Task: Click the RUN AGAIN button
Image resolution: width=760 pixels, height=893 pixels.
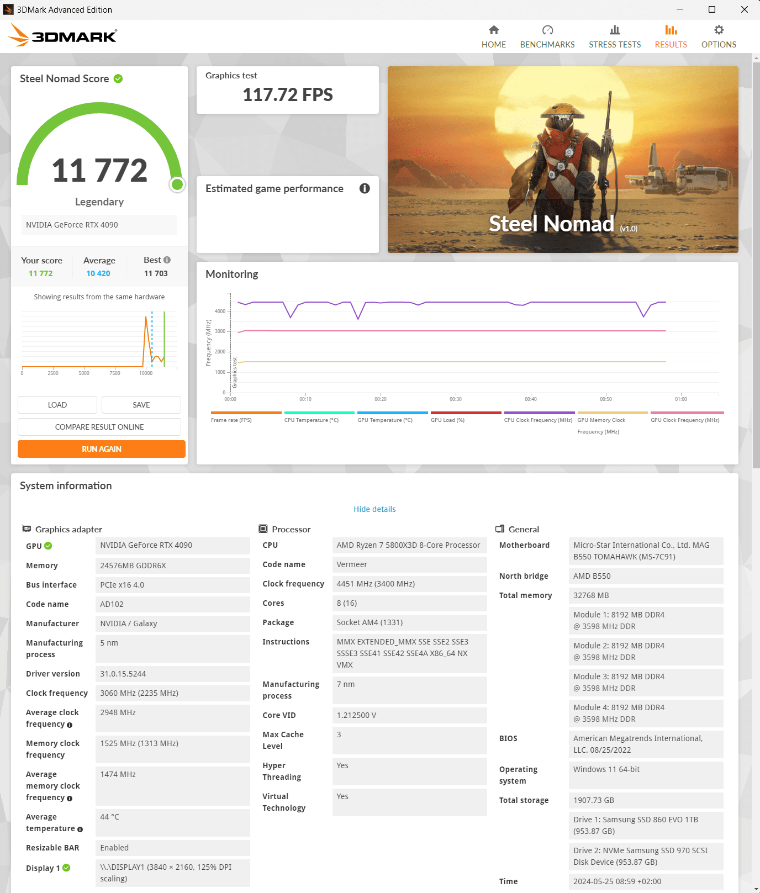Action: click(102, 449)
